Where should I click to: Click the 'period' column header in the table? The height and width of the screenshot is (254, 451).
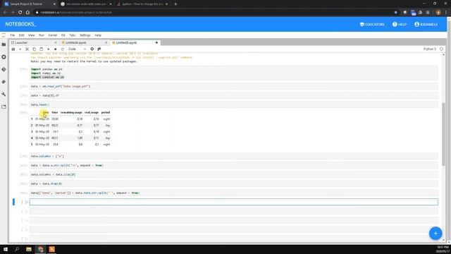(106, 113)
